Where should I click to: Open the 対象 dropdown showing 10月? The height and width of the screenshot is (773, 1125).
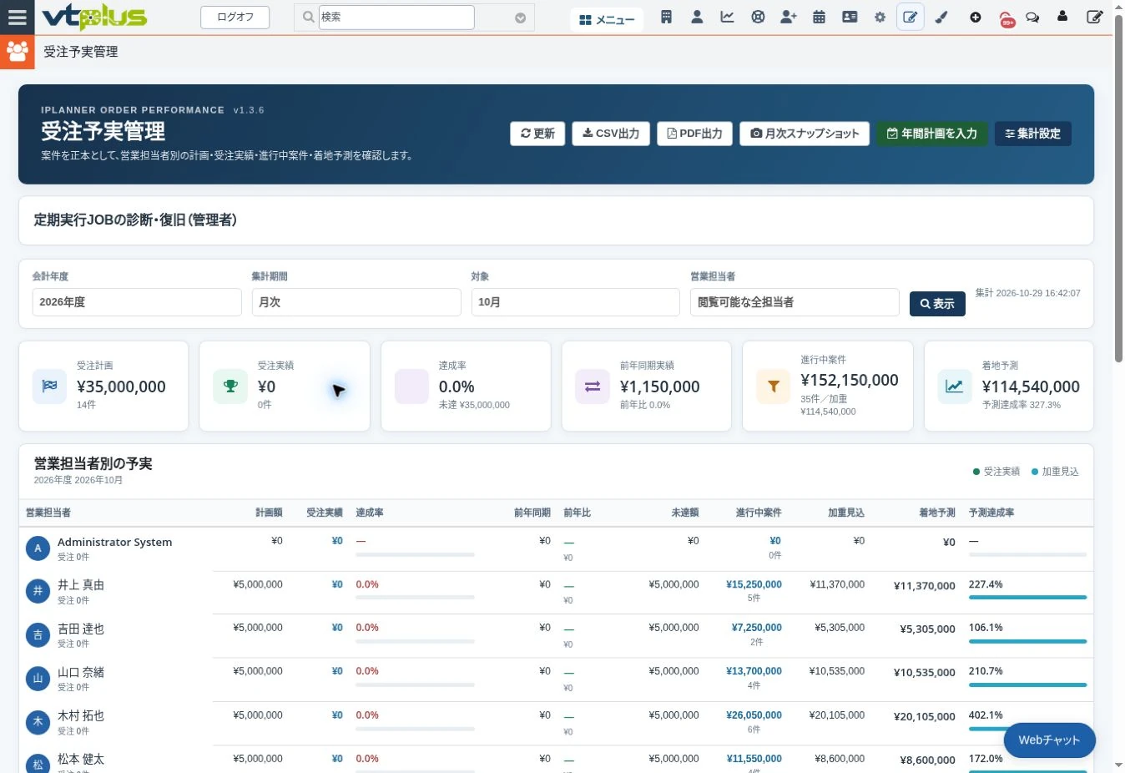575,302
